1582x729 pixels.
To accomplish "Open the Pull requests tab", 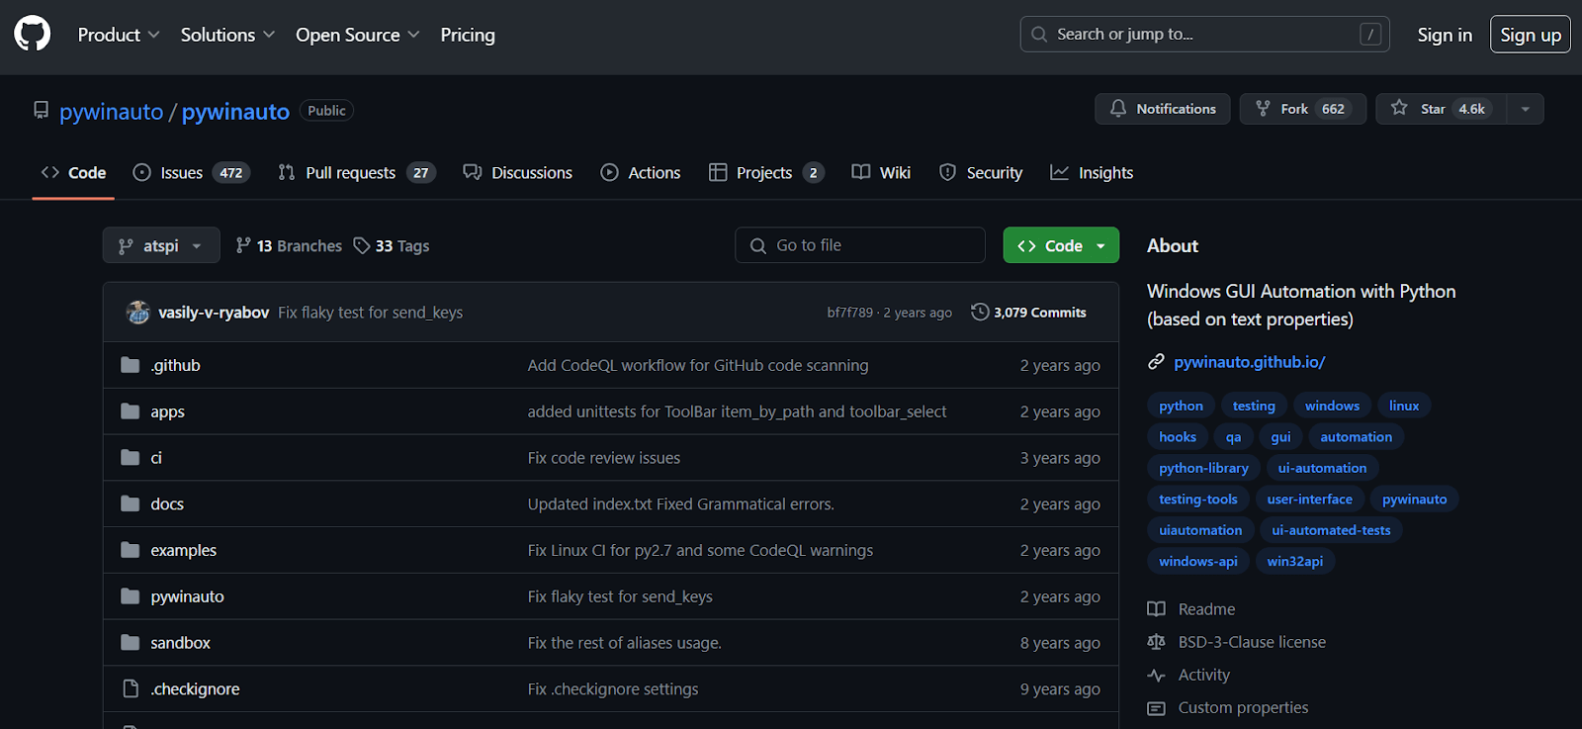I will click(x=356, y=172).
